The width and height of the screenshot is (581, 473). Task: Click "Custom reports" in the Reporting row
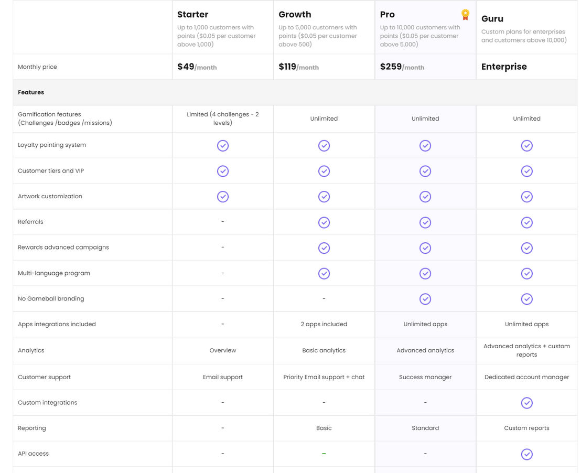526,428
